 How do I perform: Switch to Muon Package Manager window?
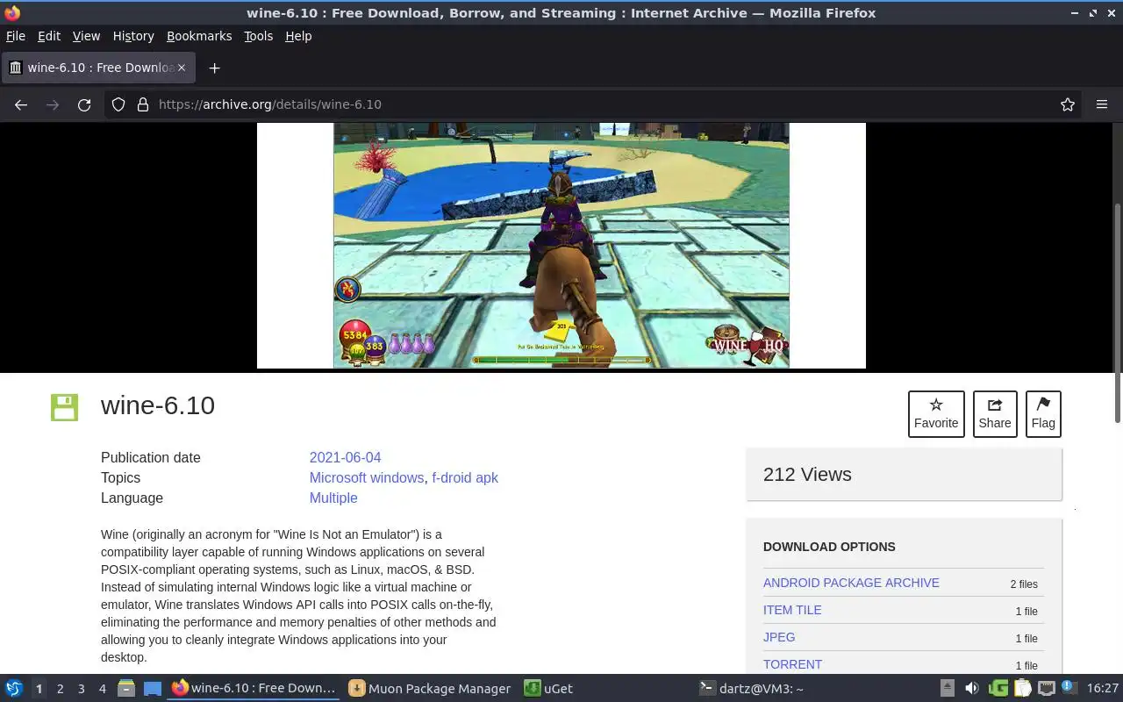[430, 689]
